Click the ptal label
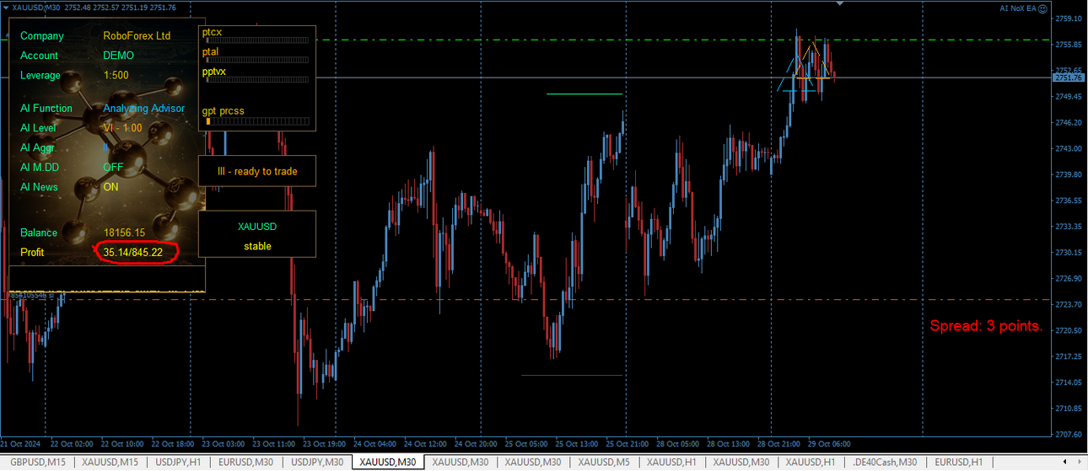Screen dimensions: 1088x471 tap(210, 51)
